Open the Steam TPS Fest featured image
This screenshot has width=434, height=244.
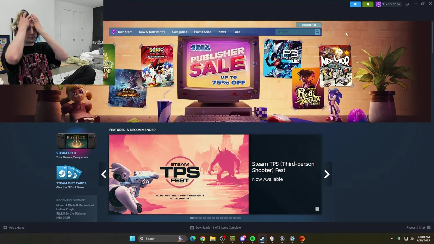(x=179, y=174)
